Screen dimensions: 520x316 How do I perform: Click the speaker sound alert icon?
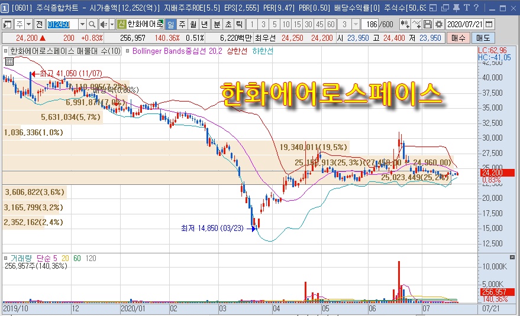[x=104, y=24]
